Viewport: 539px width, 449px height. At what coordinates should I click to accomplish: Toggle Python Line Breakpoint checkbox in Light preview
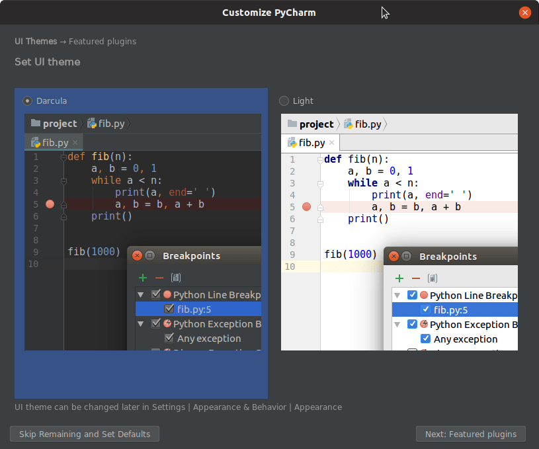[x=412, y=295]
